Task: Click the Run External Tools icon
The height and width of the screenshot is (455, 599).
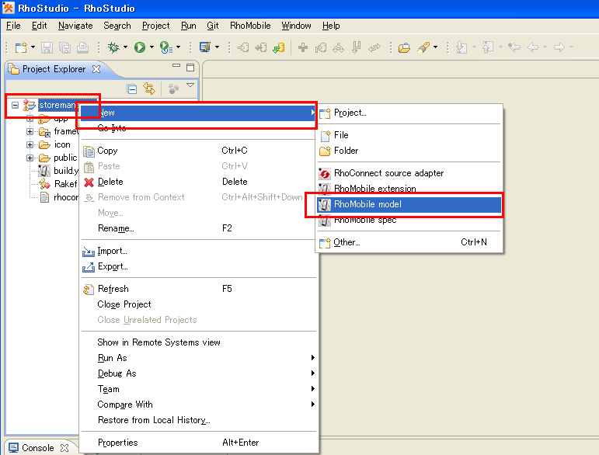Action: point(165,47)
